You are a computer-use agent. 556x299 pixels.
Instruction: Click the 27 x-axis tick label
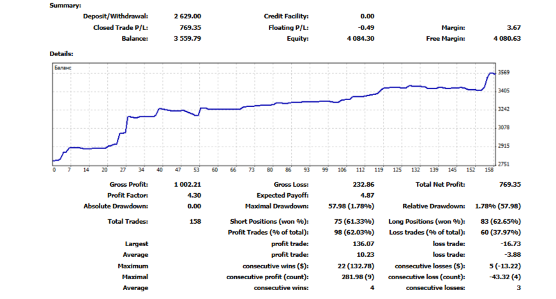123,170
